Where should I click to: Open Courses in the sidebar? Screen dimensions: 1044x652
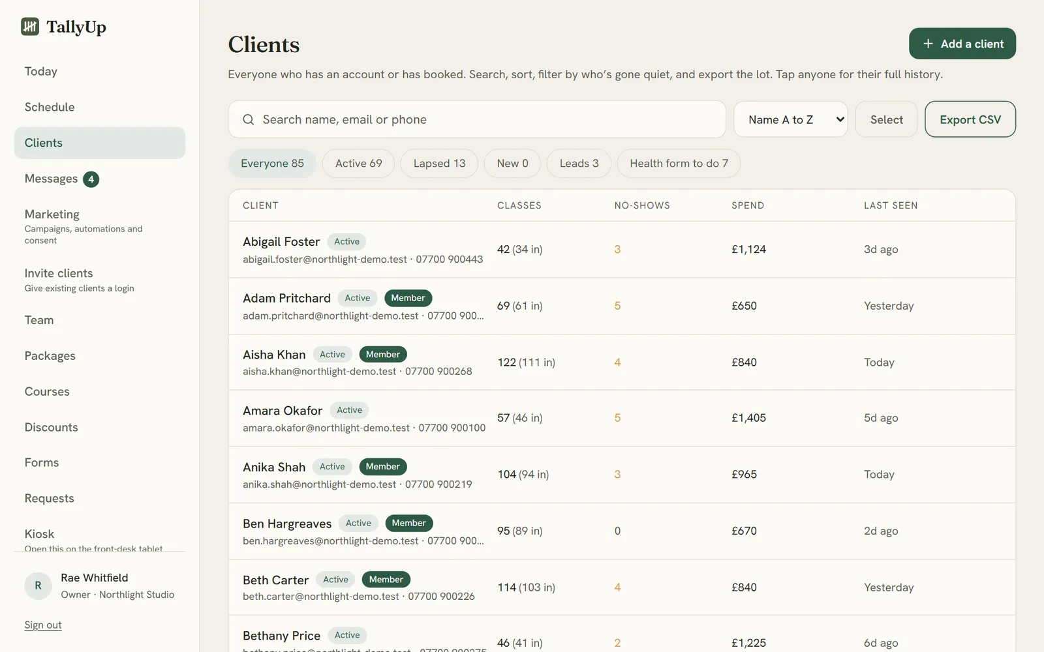coord(99,392)
